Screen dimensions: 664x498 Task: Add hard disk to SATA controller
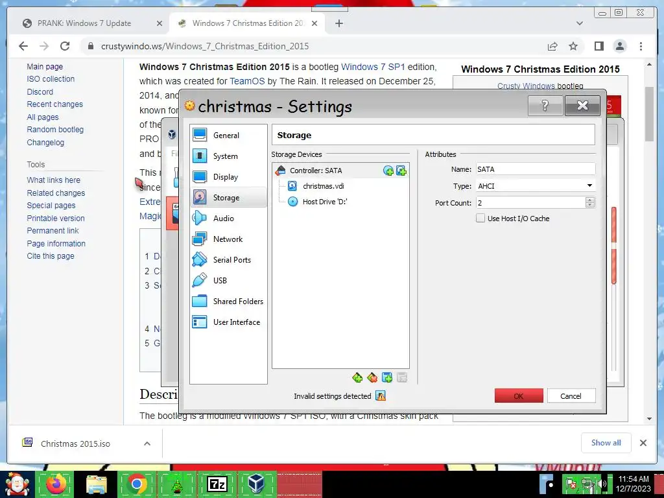[401, 171]
